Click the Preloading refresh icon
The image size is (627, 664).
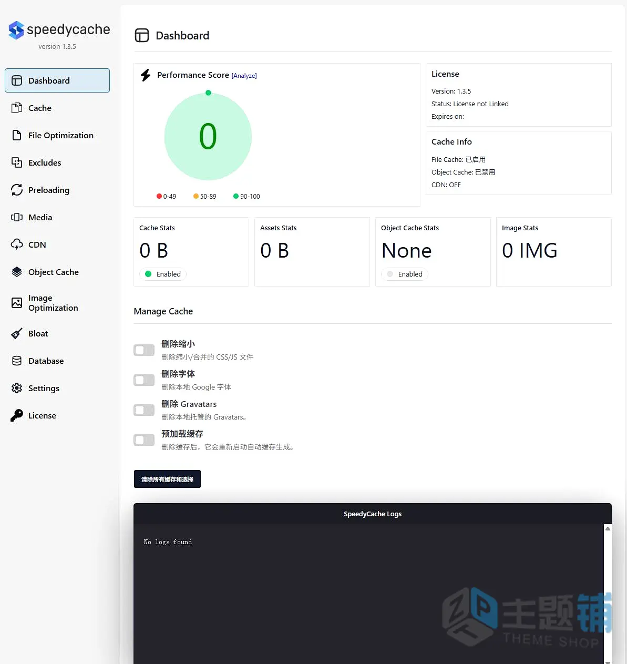tap(17, 190)
